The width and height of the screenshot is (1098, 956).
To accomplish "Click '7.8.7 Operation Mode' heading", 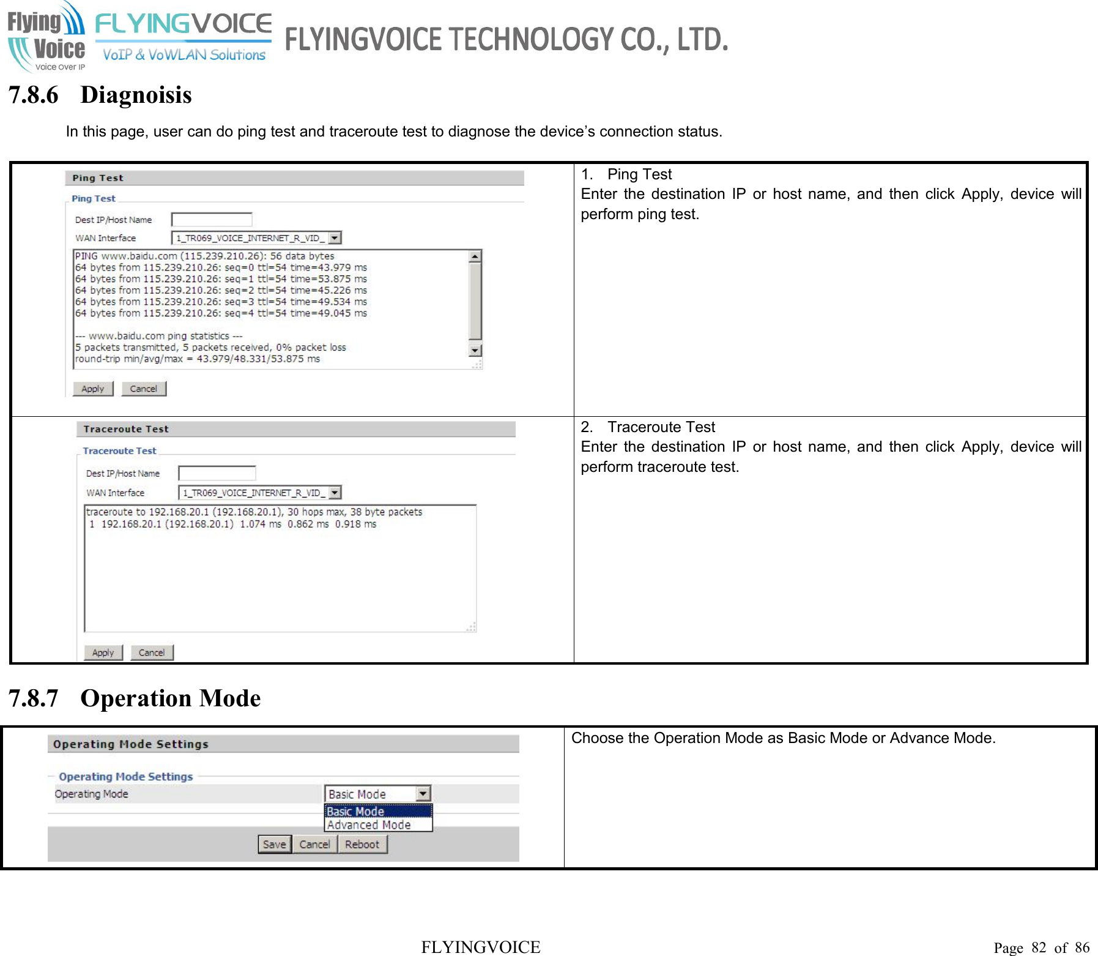I will pyautogui.click(x=135, y=698).
